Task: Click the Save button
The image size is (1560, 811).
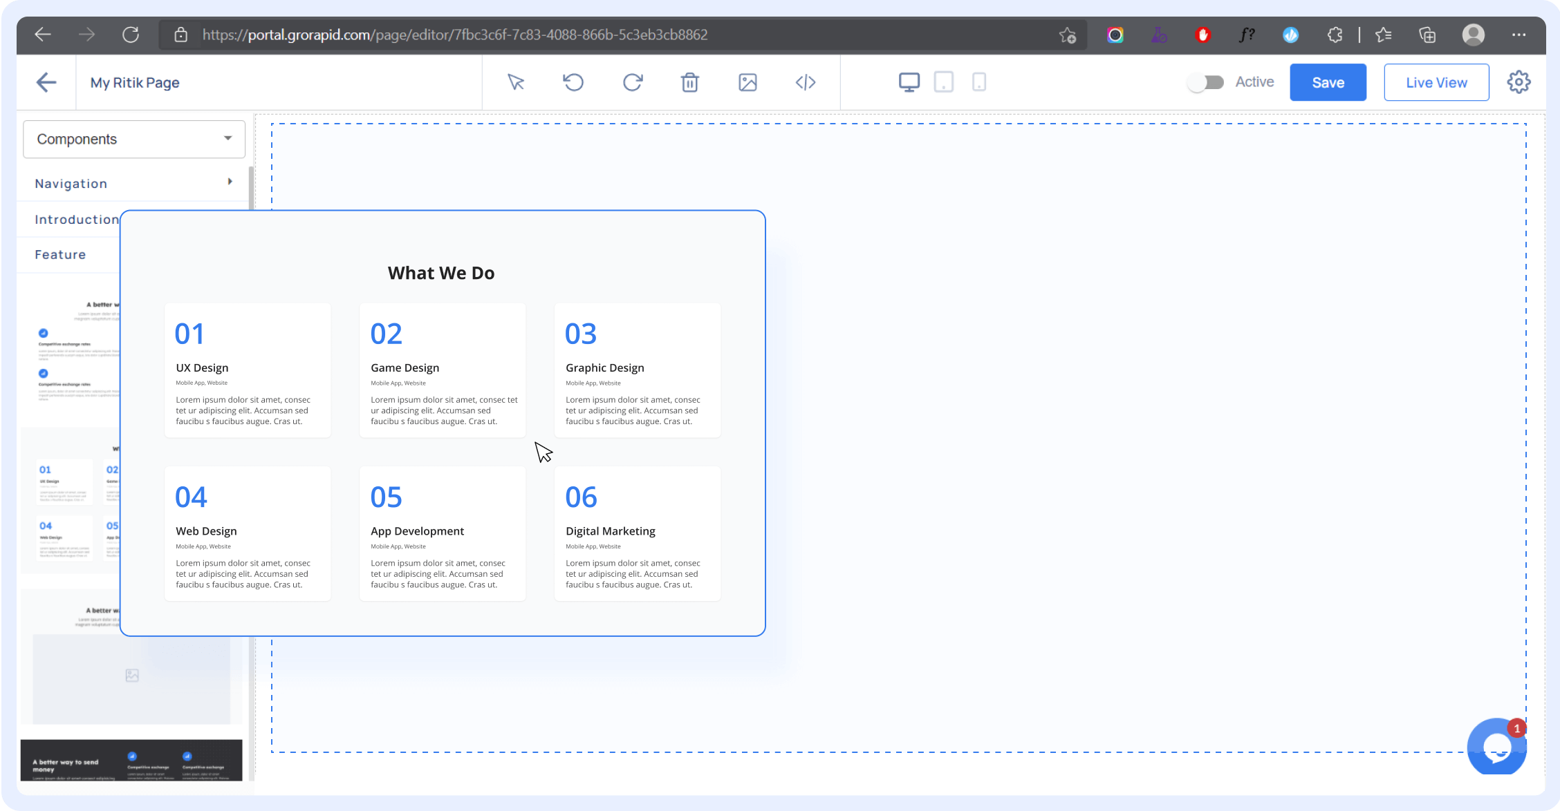Action: click(1328, 82)
